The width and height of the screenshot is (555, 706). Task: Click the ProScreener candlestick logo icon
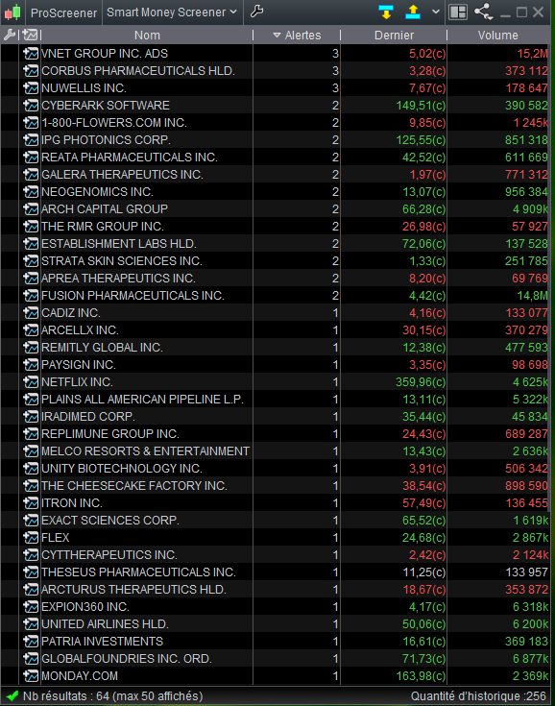click(x=12, y=12)
